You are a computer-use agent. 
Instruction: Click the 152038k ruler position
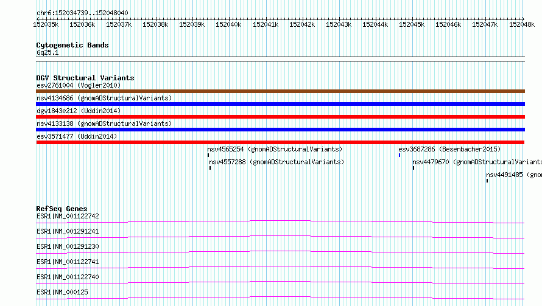155,24
